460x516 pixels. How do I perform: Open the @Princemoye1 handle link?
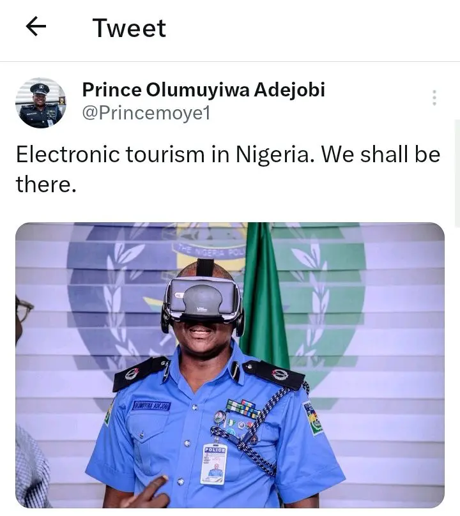point(146,113)
